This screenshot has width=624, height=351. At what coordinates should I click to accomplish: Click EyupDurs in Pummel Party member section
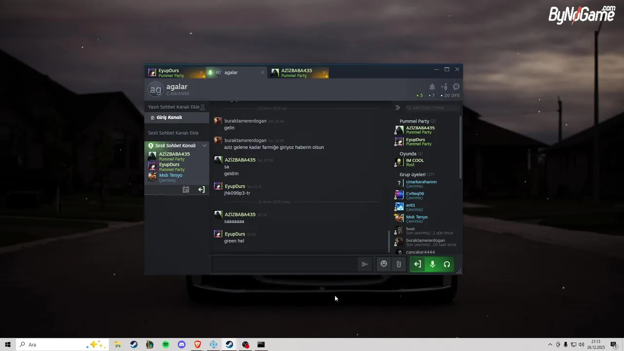tap(415, 141)
